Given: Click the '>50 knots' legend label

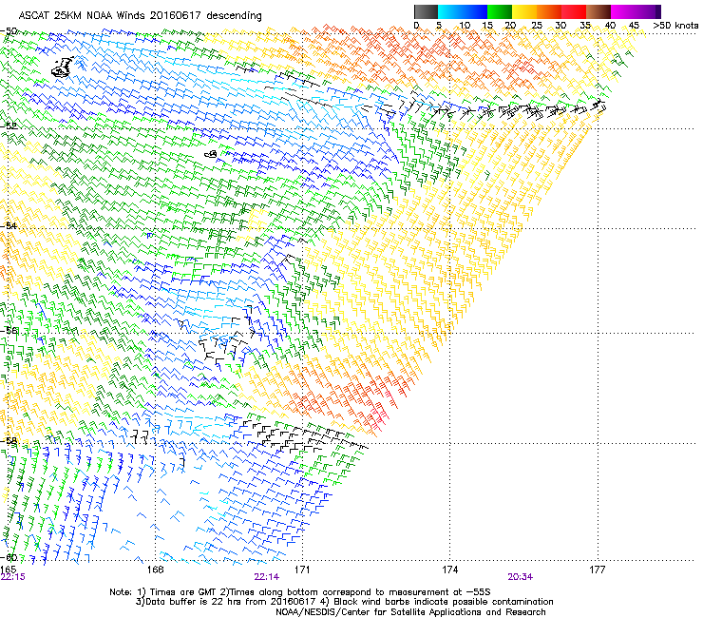Looking at the screenshot, I should [x=675, y=26].
